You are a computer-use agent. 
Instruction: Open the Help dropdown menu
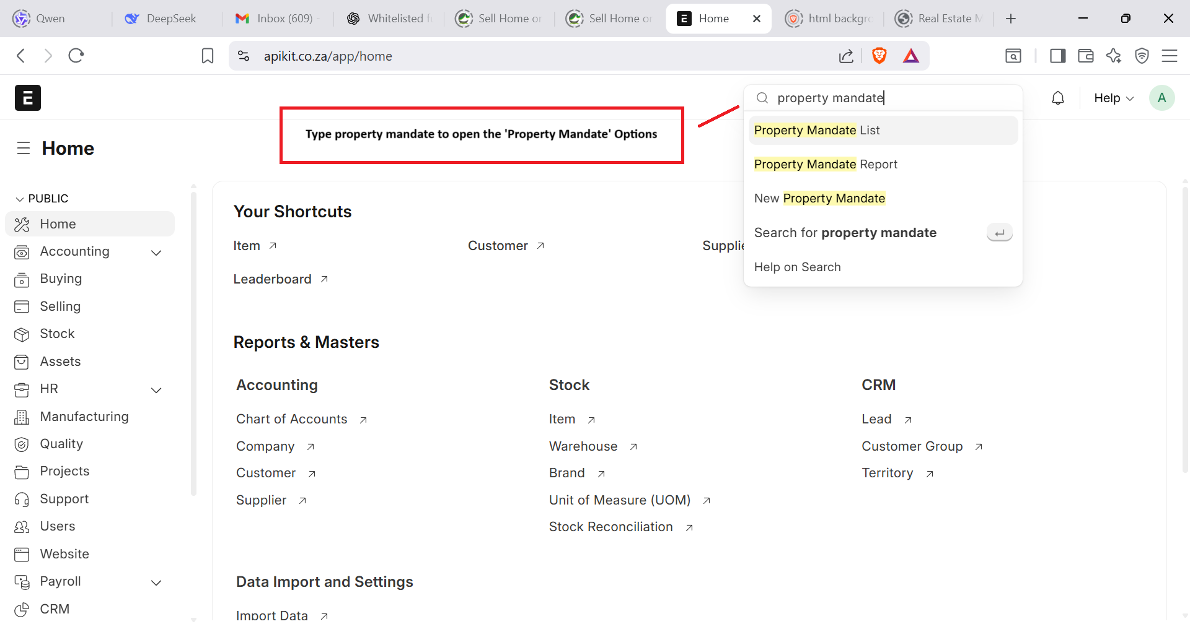tap(1113, 98)
